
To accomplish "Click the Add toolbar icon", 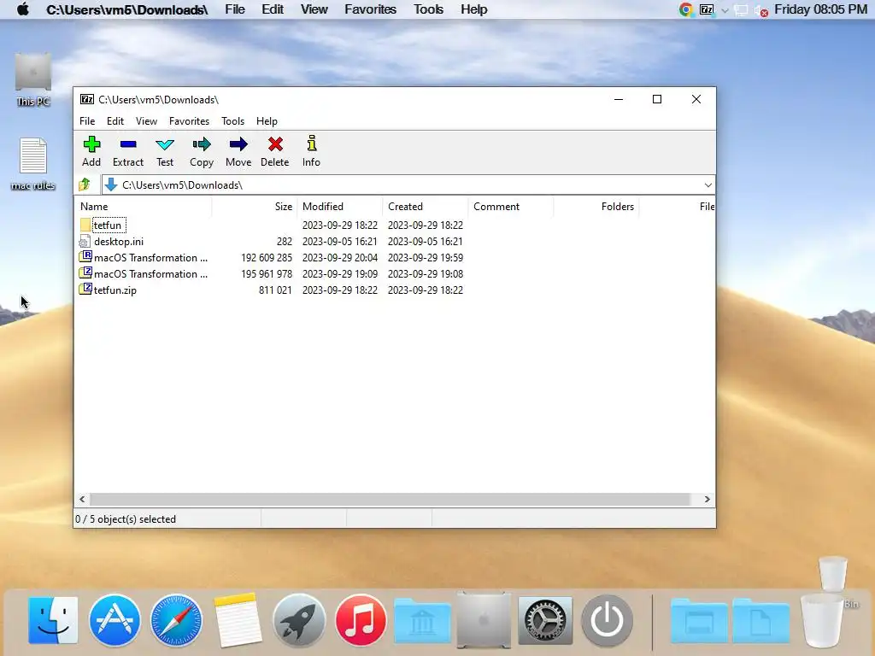I will [91, 151].
